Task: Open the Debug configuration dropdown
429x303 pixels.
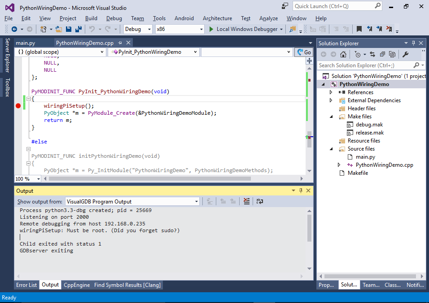Action: [x=139, y=29]
